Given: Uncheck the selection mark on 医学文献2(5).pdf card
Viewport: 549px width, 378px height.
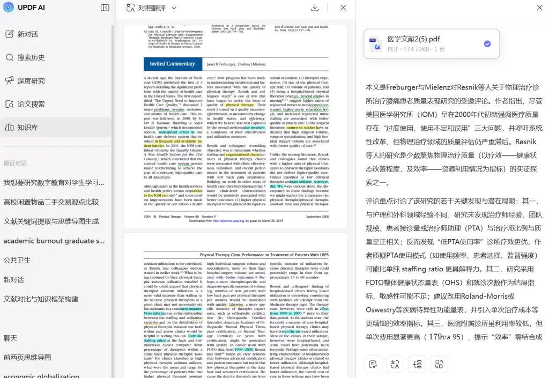Looking at the screenshot, I should pos(487,45).
